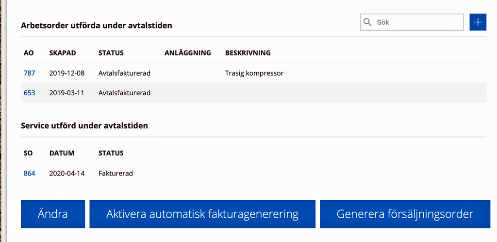Click the blue plus add button
The height and width of the screenshot is (242, 497).
[x=478, y=22]
